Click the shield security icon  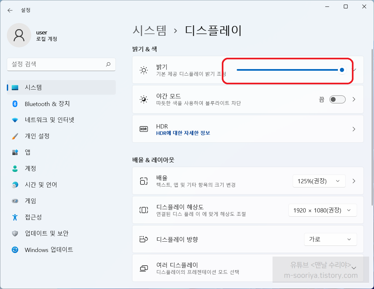tap(15, 233)
